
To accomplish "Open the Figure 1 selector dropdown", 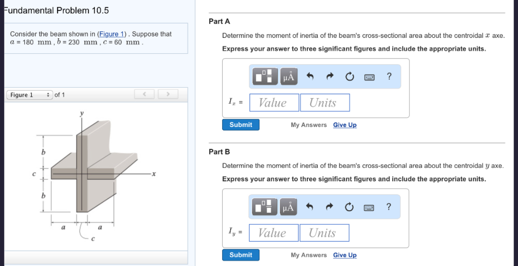I will tap(30, 95).
